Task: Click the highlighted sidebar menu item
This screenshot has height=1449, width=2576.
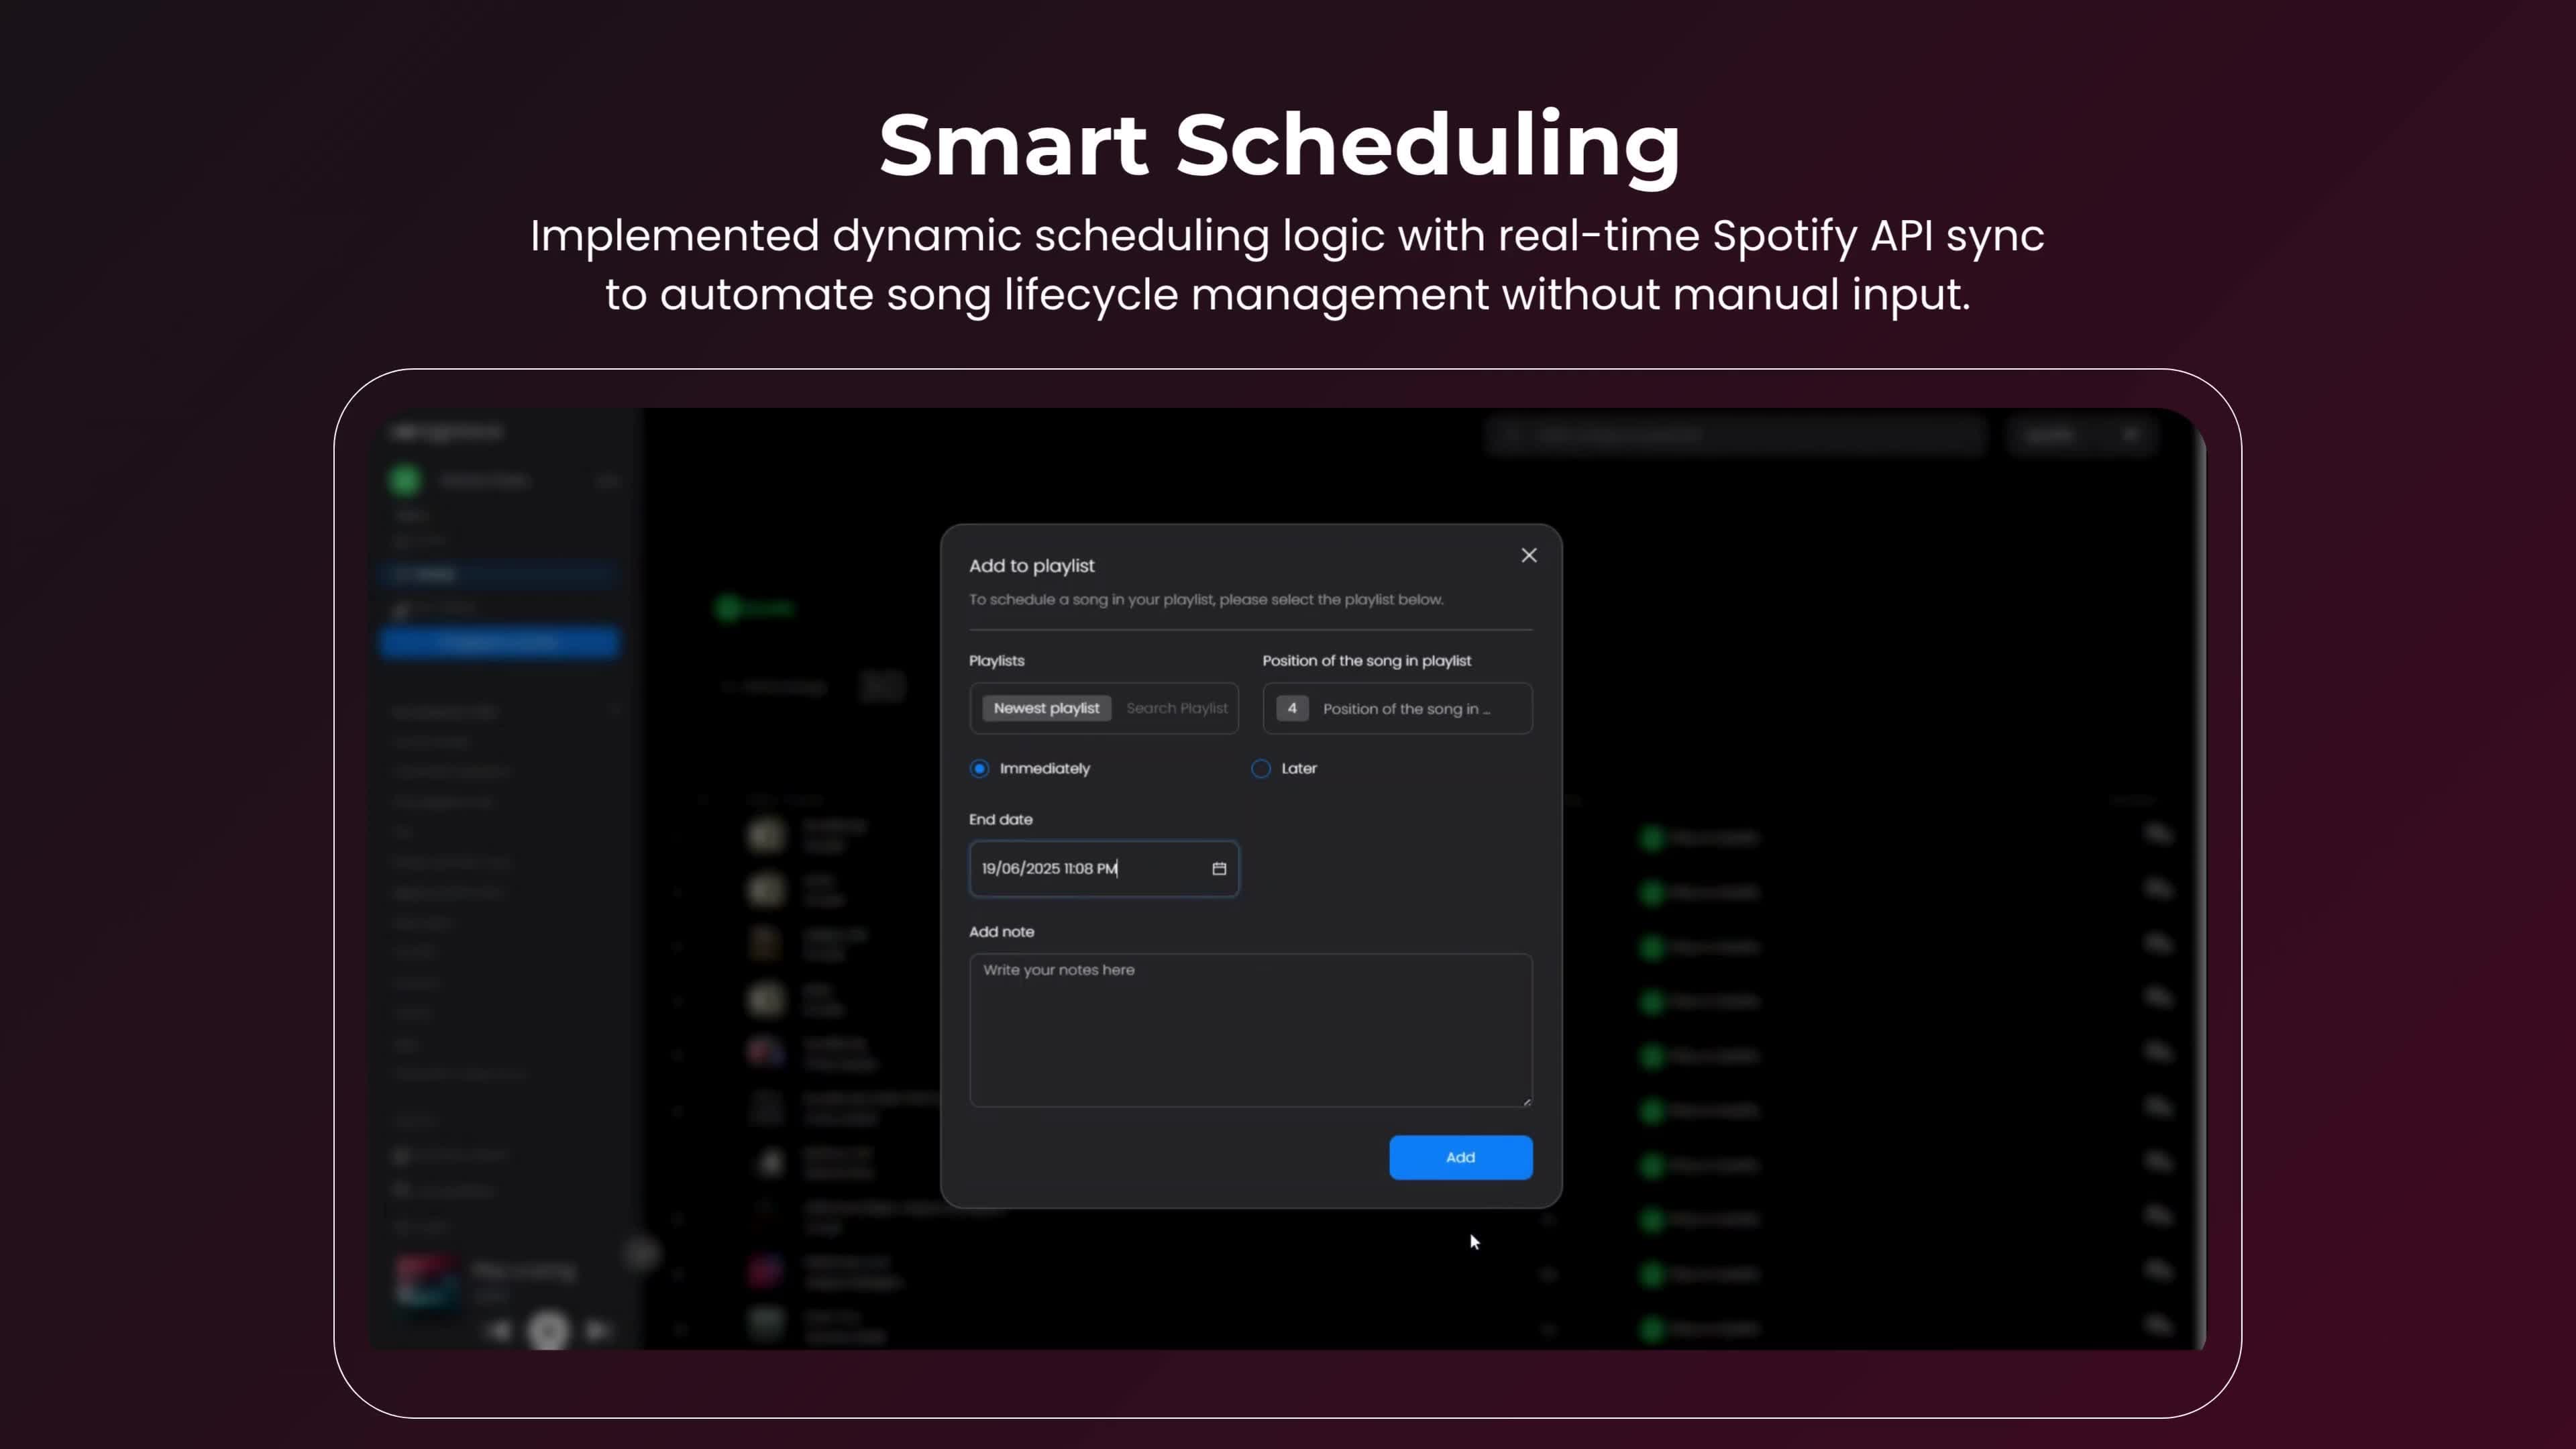Action: pos(500,574)
